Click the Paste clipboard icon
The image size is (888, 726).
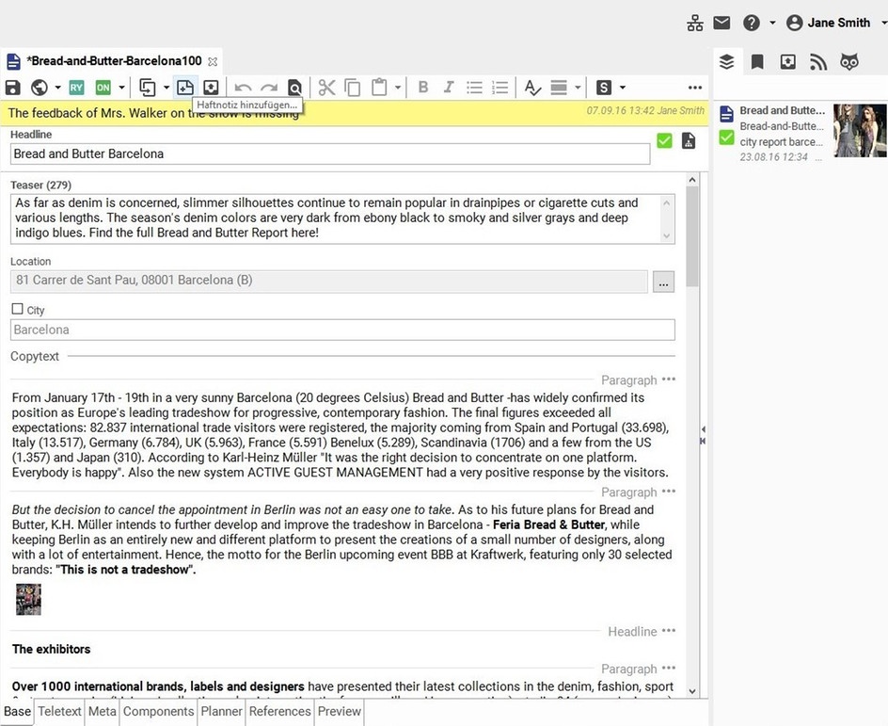click(x=379, y=88)
